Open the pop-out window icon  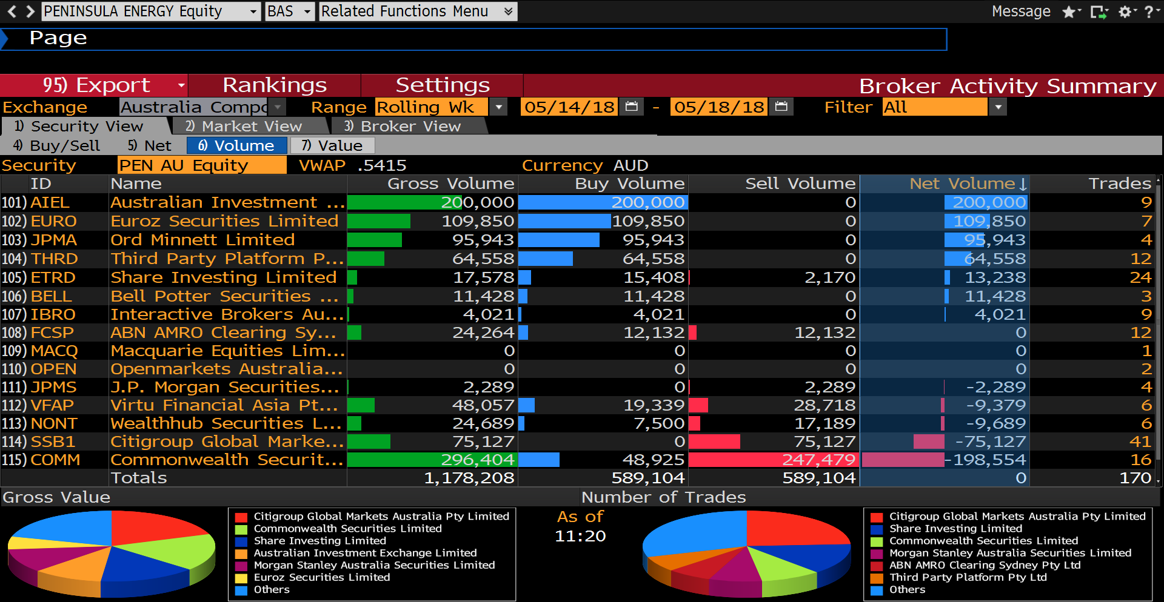point(1099,12)
